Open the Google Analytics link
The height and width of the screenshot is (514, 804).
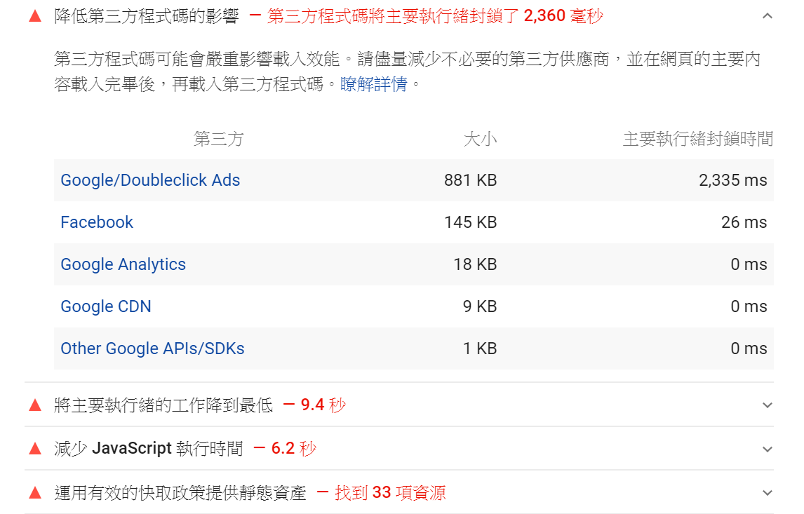coord(123,264)
